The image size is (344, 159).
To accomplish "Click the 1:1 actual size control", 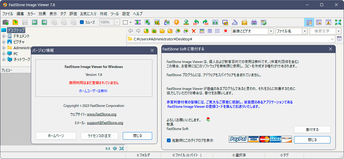I will (108, 148).
